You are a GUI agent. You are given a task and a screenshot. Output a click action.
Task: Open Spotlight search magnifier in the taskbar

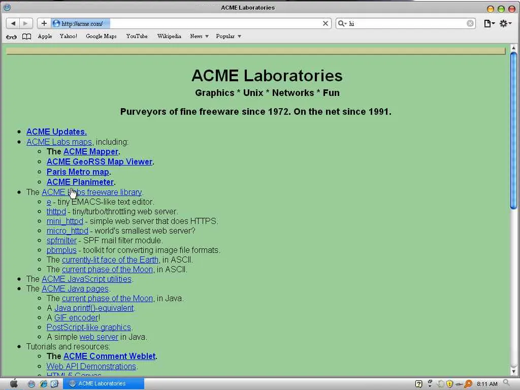[x=506, y=383]
